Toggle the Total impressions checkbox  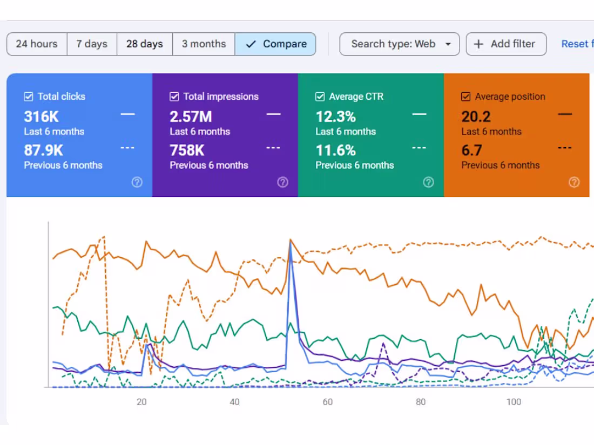tap(174, 96)
